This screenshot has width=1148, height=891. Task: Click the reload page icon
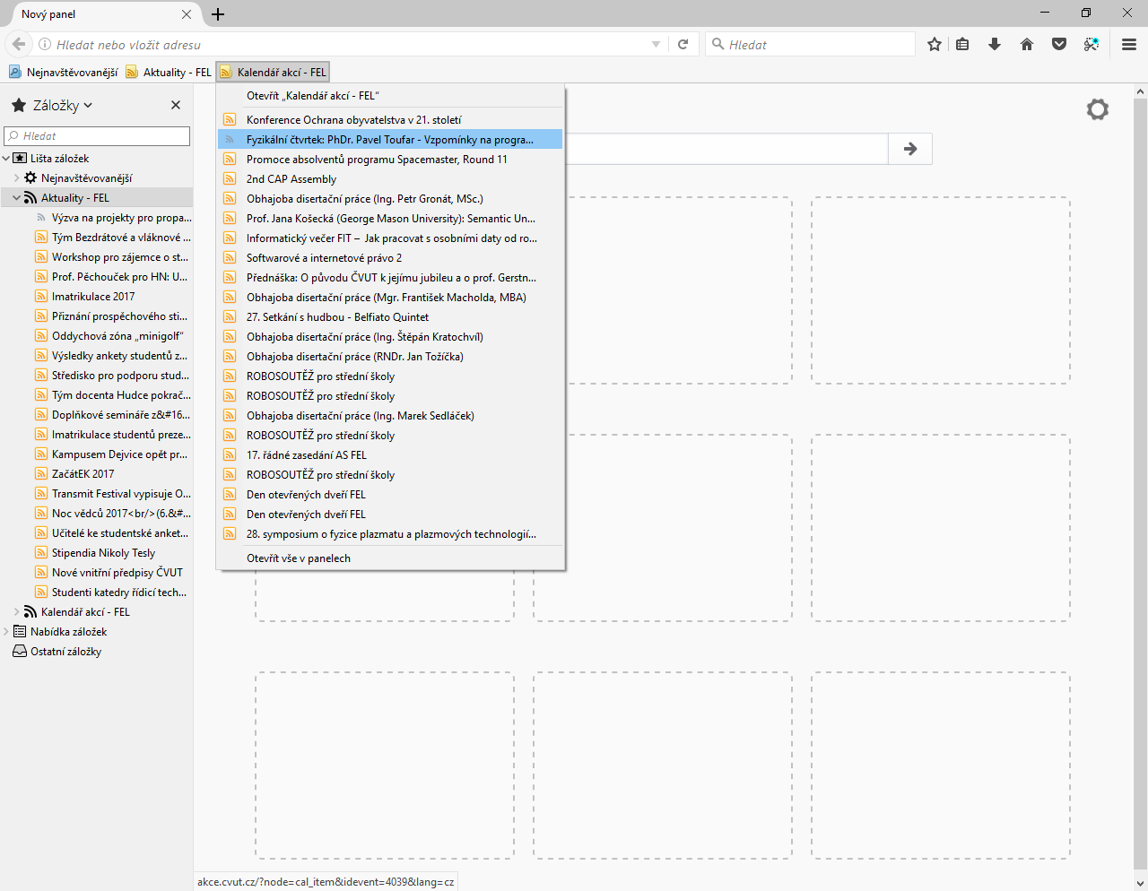pos(683,44)
